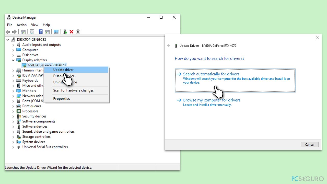
Task: Click the Universal Serial Bus controllers icon
Action: click(19, 147)
